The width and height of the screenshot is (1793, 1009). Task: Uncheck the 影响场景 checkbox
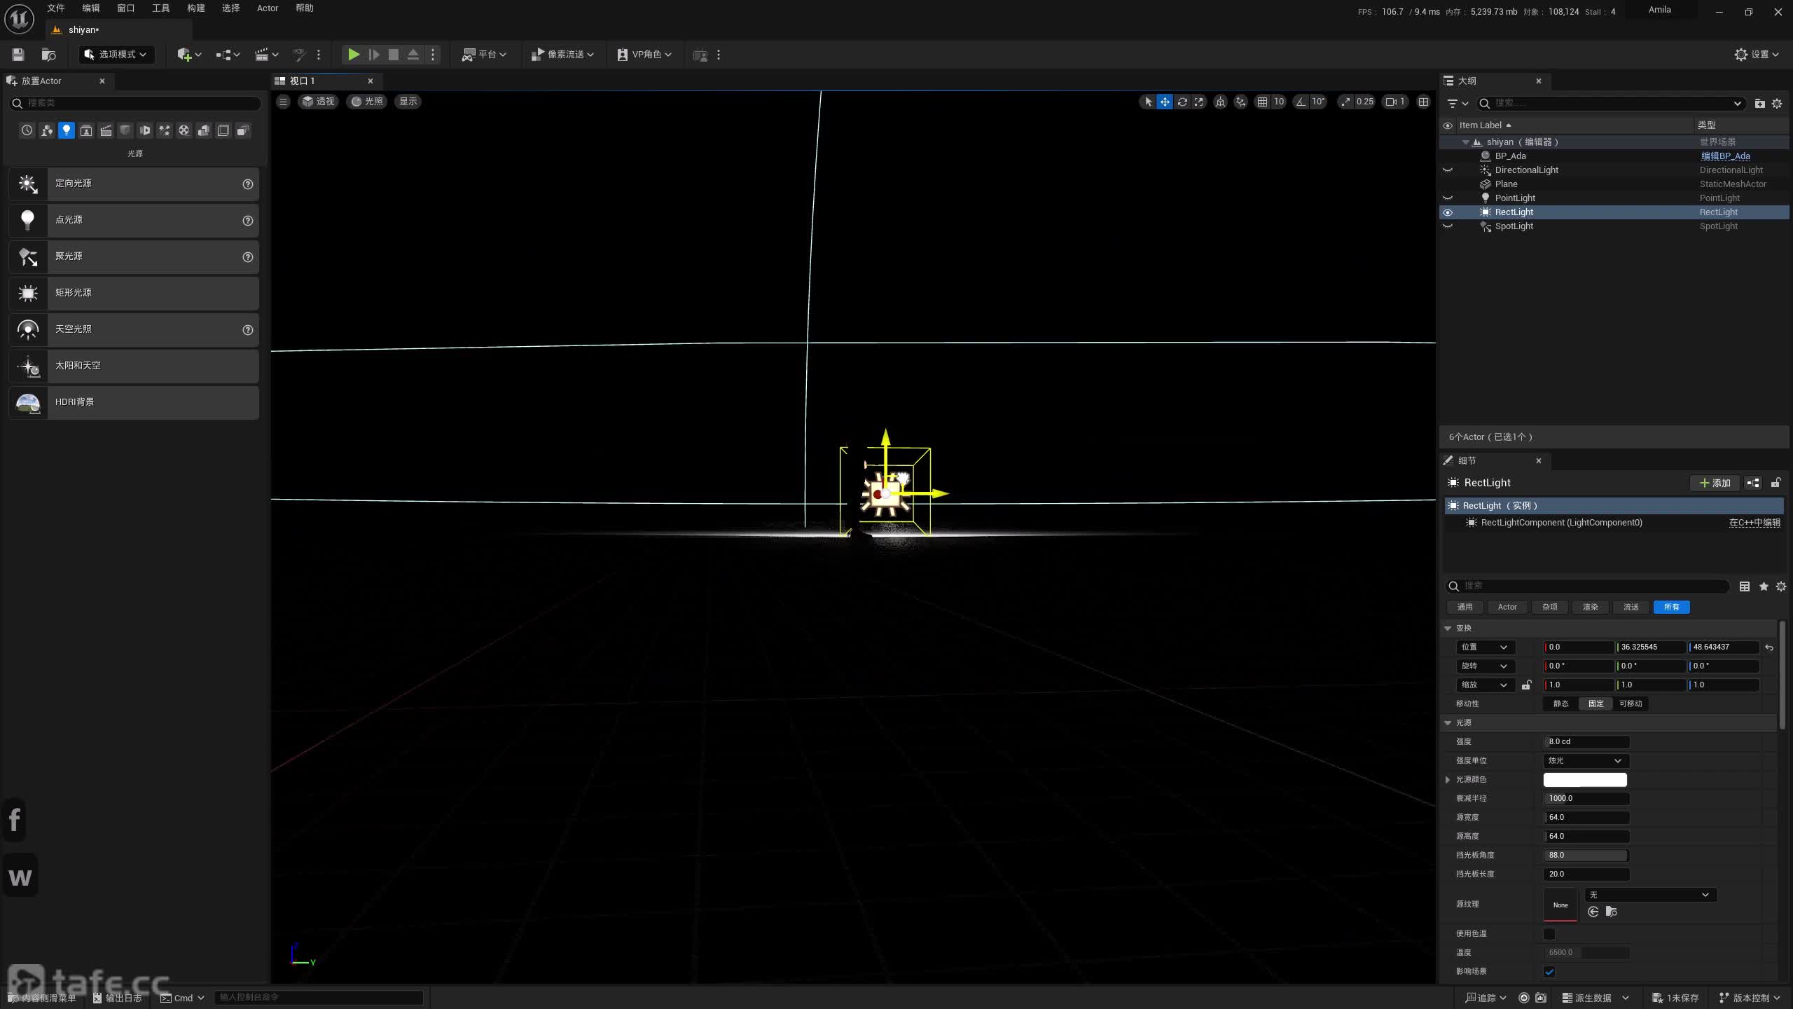[x=1549, y=972]
